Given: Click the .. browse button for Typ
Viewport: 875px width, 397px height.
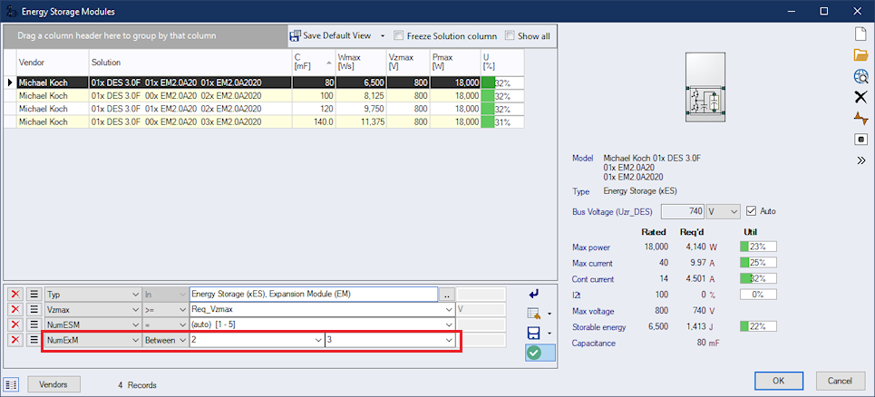Looking at the screenshot, I should 447,294.
